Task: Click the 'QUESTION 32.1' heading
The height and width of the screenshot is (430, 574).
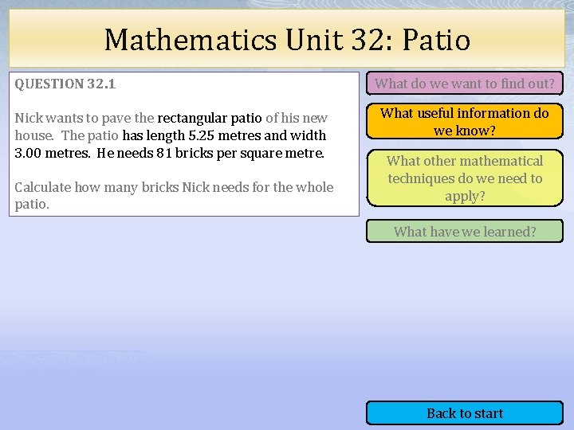Action: pyautogui.click(x=65, y=84)
